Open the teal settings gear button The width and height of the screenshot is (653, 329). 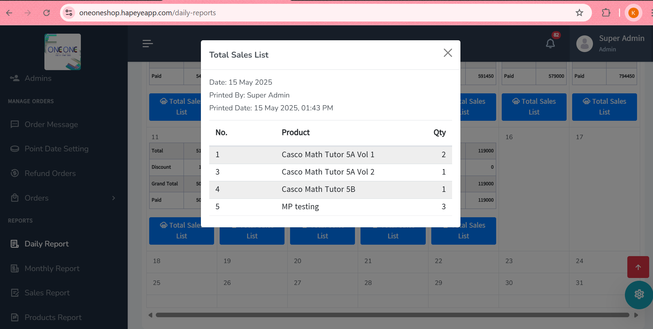point(639,295)
